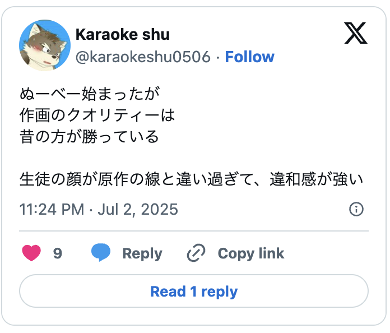Click the X logo icon
Image resolution: width=390 pixels, height=333 pixels.
(355, 34)
